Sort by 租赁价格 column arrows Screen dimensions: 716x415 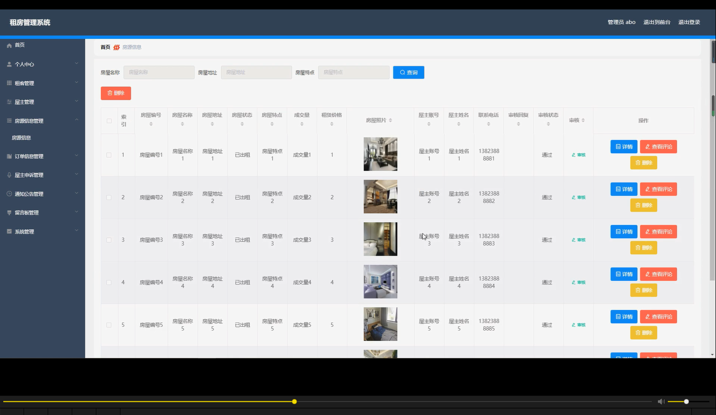pos(332,124)
